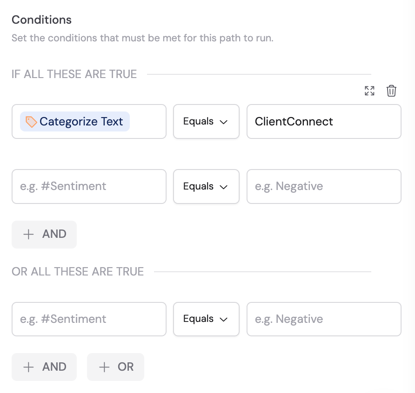Open the Equals dropdown under OR section
This screenshot has width=415, height=393.
(x=206, y=319)
